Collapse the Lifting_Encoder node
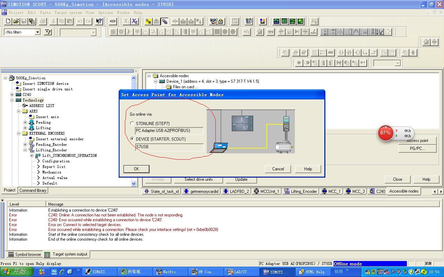This screenshot has width=444, height=277. (x=25, y=150)
